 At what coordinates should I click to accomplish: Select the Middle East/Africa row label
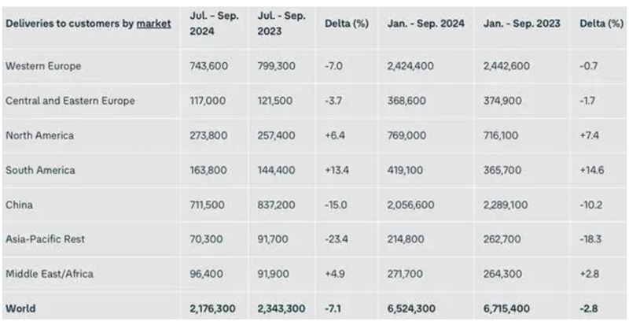click(49, 273)
